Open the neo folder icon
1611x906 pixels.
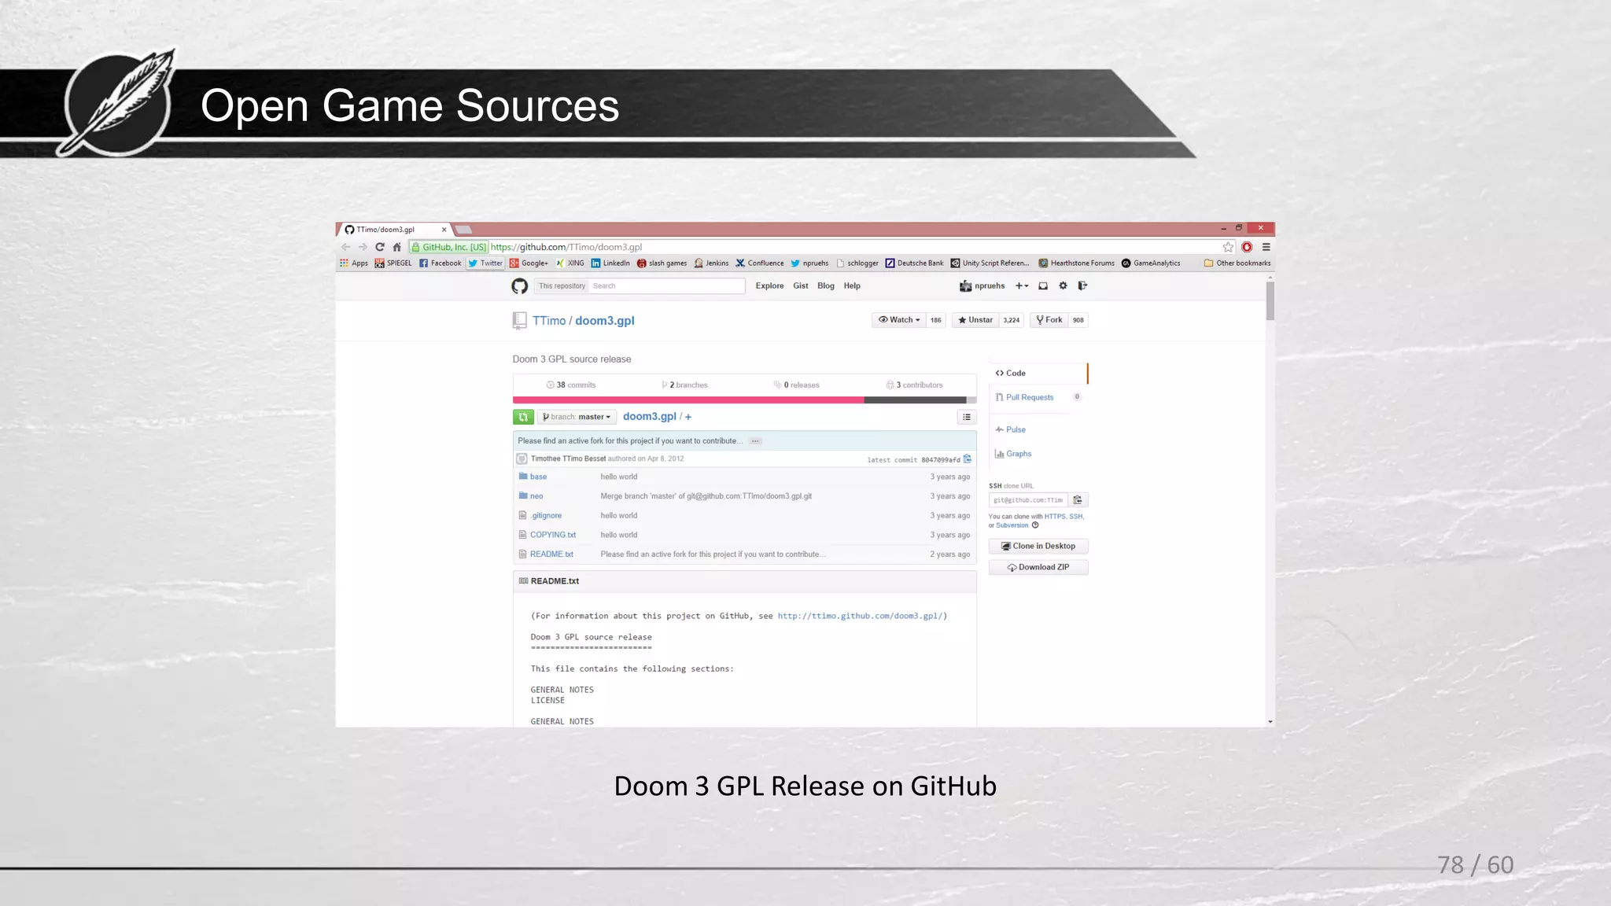pos(523,495)
